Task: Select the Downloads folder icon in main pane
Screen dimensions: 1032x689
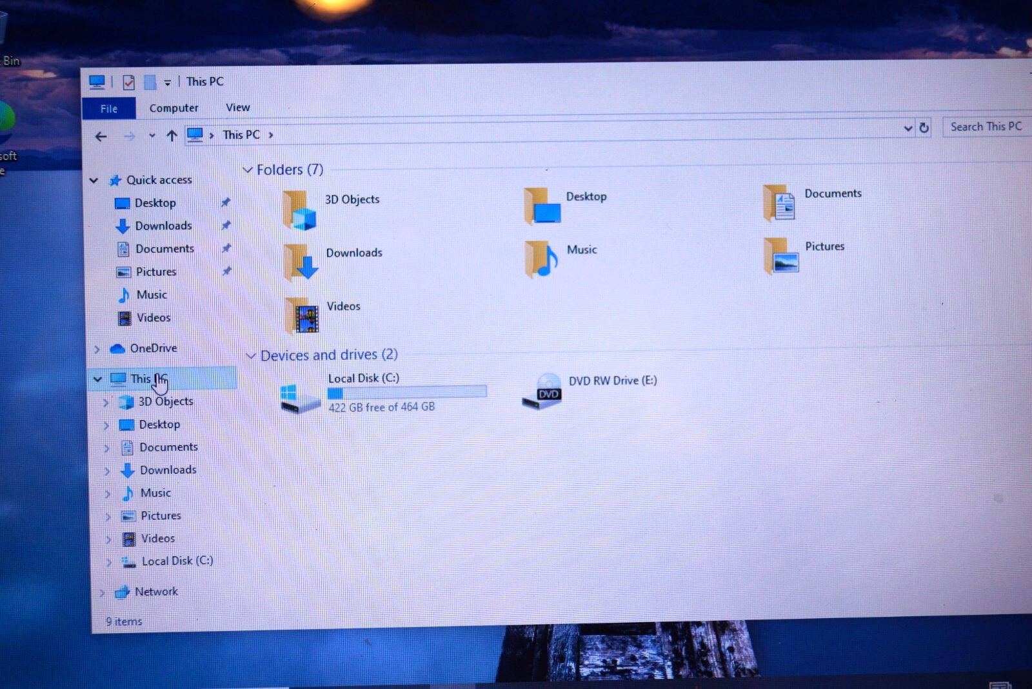Action: tap(301, 262)
